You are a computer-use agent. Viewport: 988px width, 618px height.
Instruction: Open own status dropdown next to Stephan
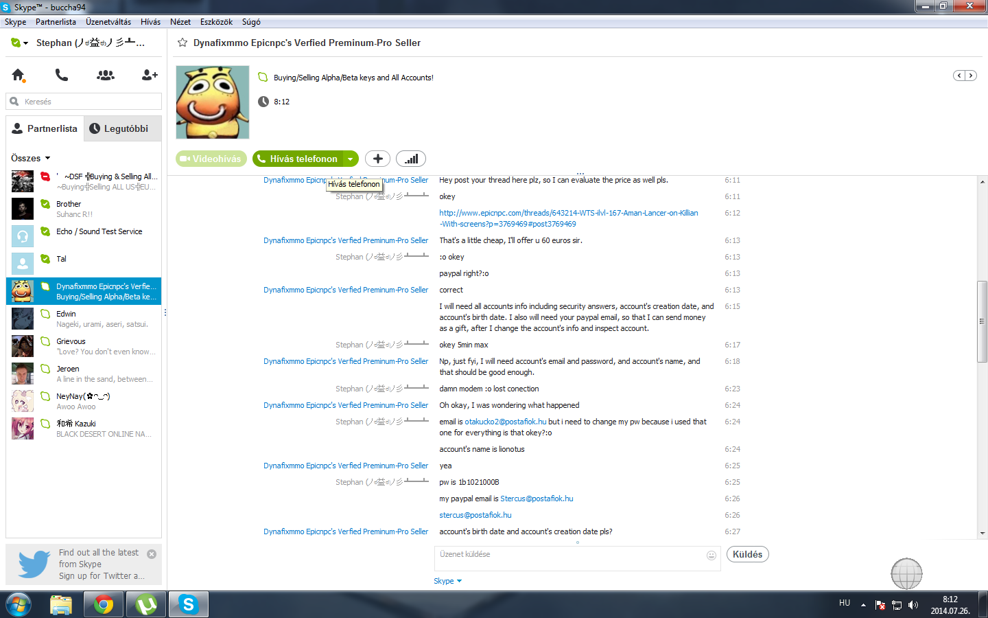20,43
